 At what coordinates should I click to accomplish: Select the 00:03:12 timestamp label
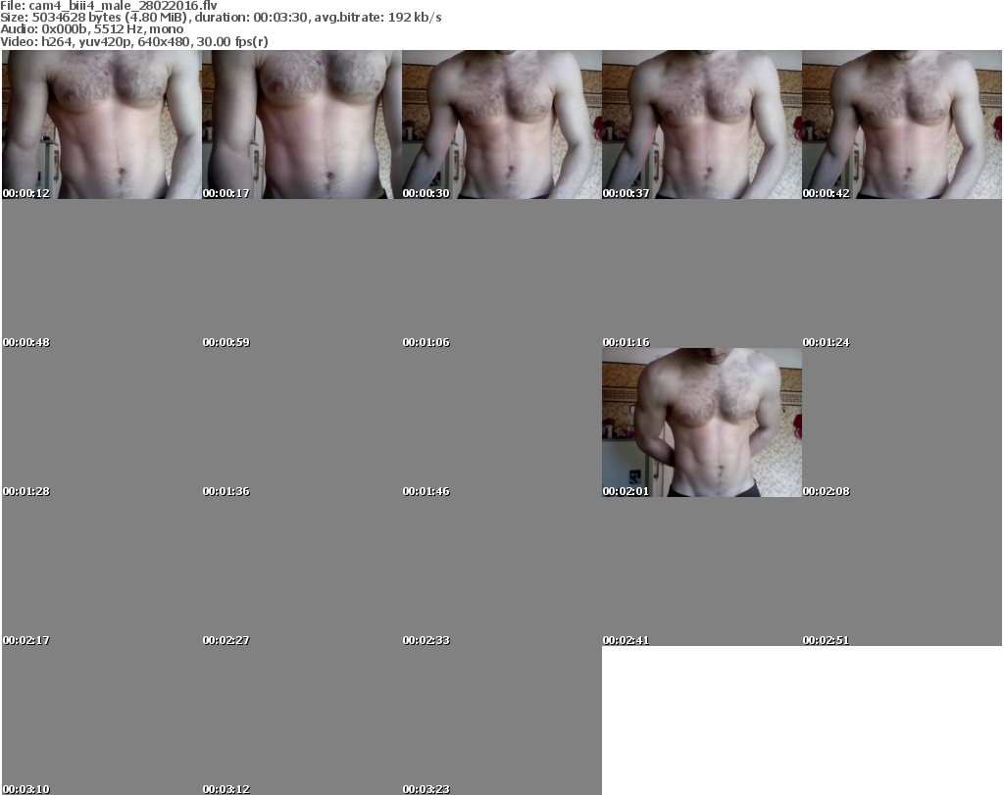pos(226,789)
